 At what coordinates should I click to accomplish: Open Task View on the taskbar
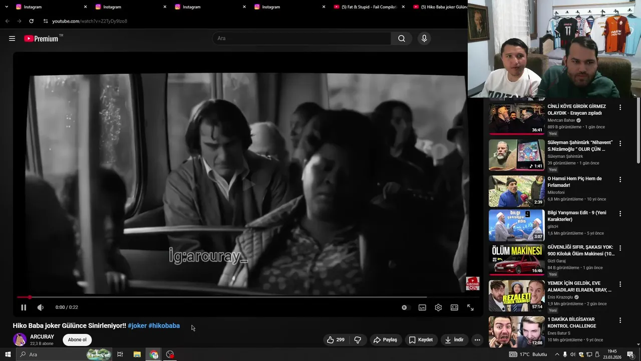tap(120, 354)
